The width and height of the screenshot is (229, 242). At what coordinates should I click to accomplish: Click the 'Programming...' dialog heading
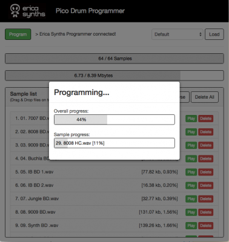click(x=82, y=93)
